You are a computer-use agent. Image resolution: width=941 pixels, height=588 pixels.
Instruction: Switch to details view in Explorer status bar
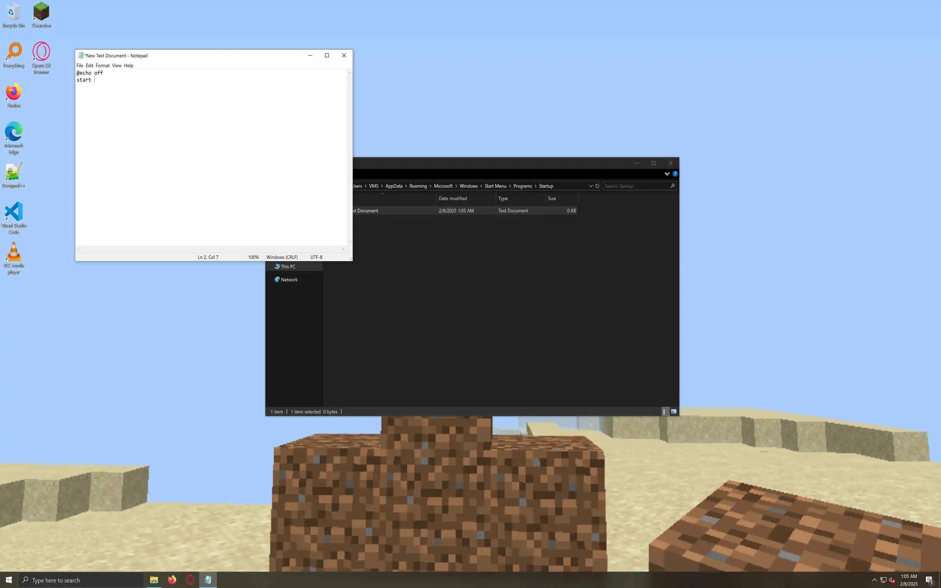tap(664, 412)
